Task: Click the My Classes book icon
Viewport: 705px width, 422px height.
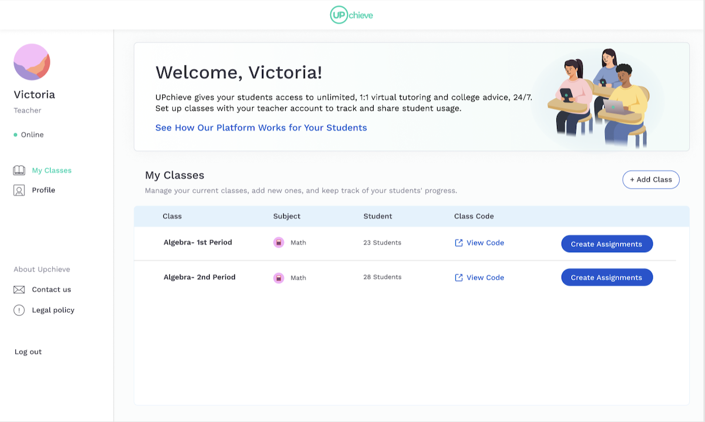Action: pos(19,170)
